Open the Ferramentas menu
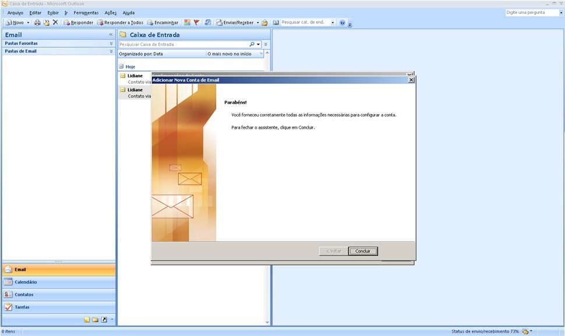The height and width of the screenshot is (336, 565). [86, 13]
